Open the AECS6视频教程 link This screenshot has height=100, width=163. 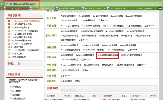[67, 55]
